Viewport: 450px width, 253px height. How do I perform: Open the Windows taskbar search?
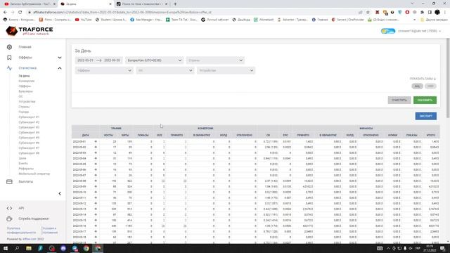point(17,248)
